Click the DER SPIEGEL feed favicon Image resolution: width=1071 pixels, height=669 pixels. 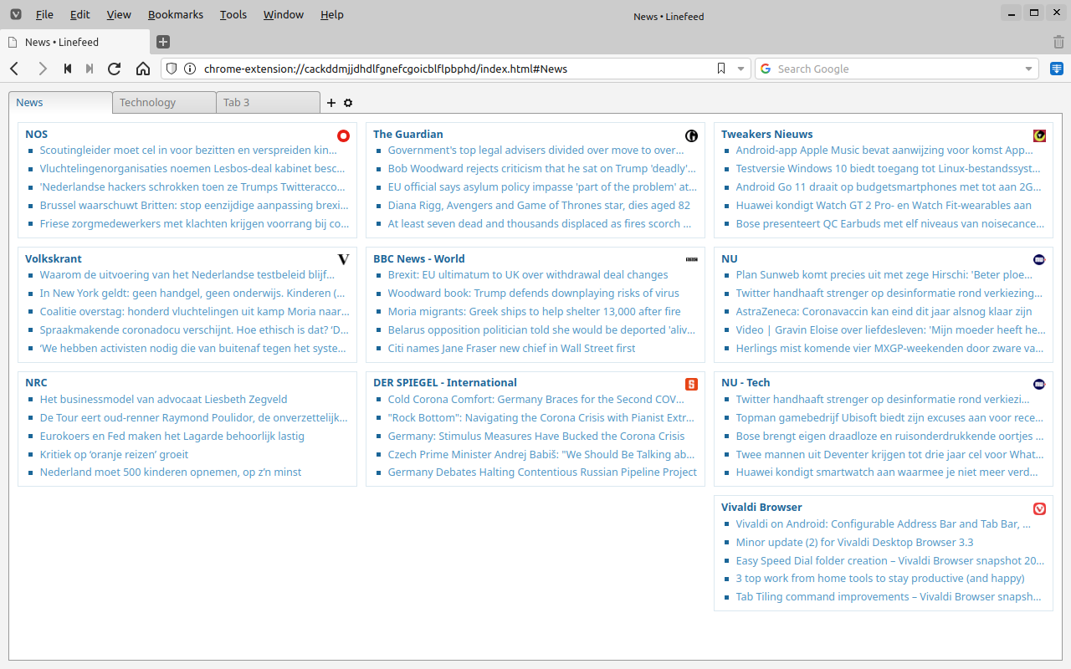coord(691,384)
